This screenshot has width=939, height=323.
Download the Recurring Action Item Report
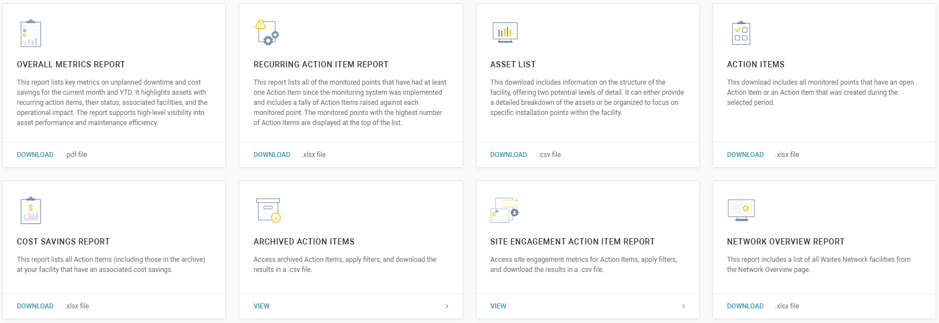272,155
